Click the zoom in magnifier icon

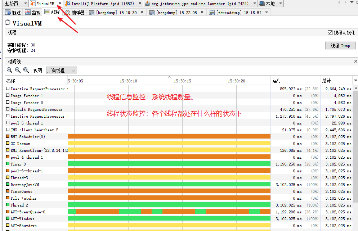(9, 70)
